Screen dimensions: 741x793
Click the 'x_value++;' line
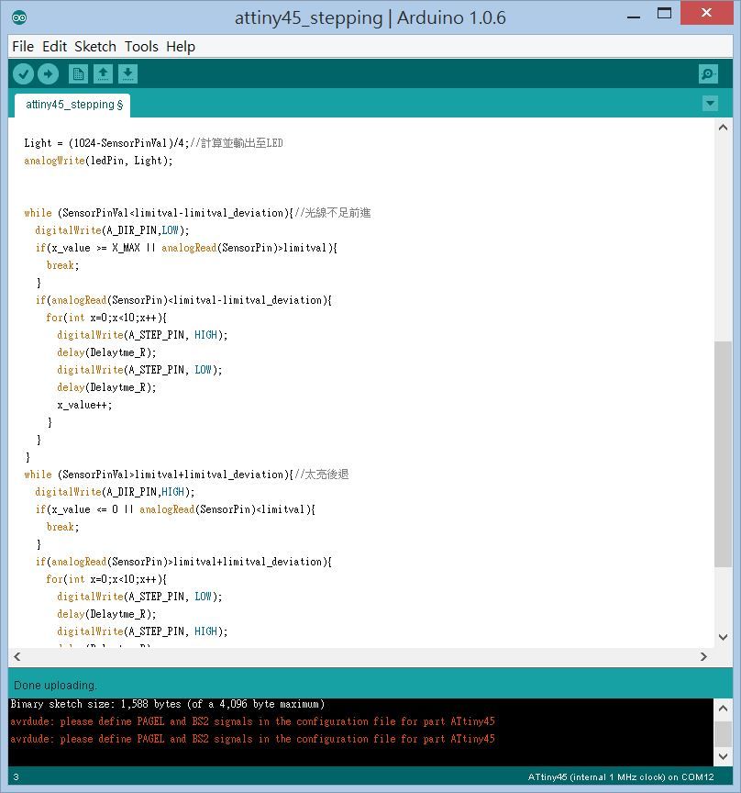[84, 405]
